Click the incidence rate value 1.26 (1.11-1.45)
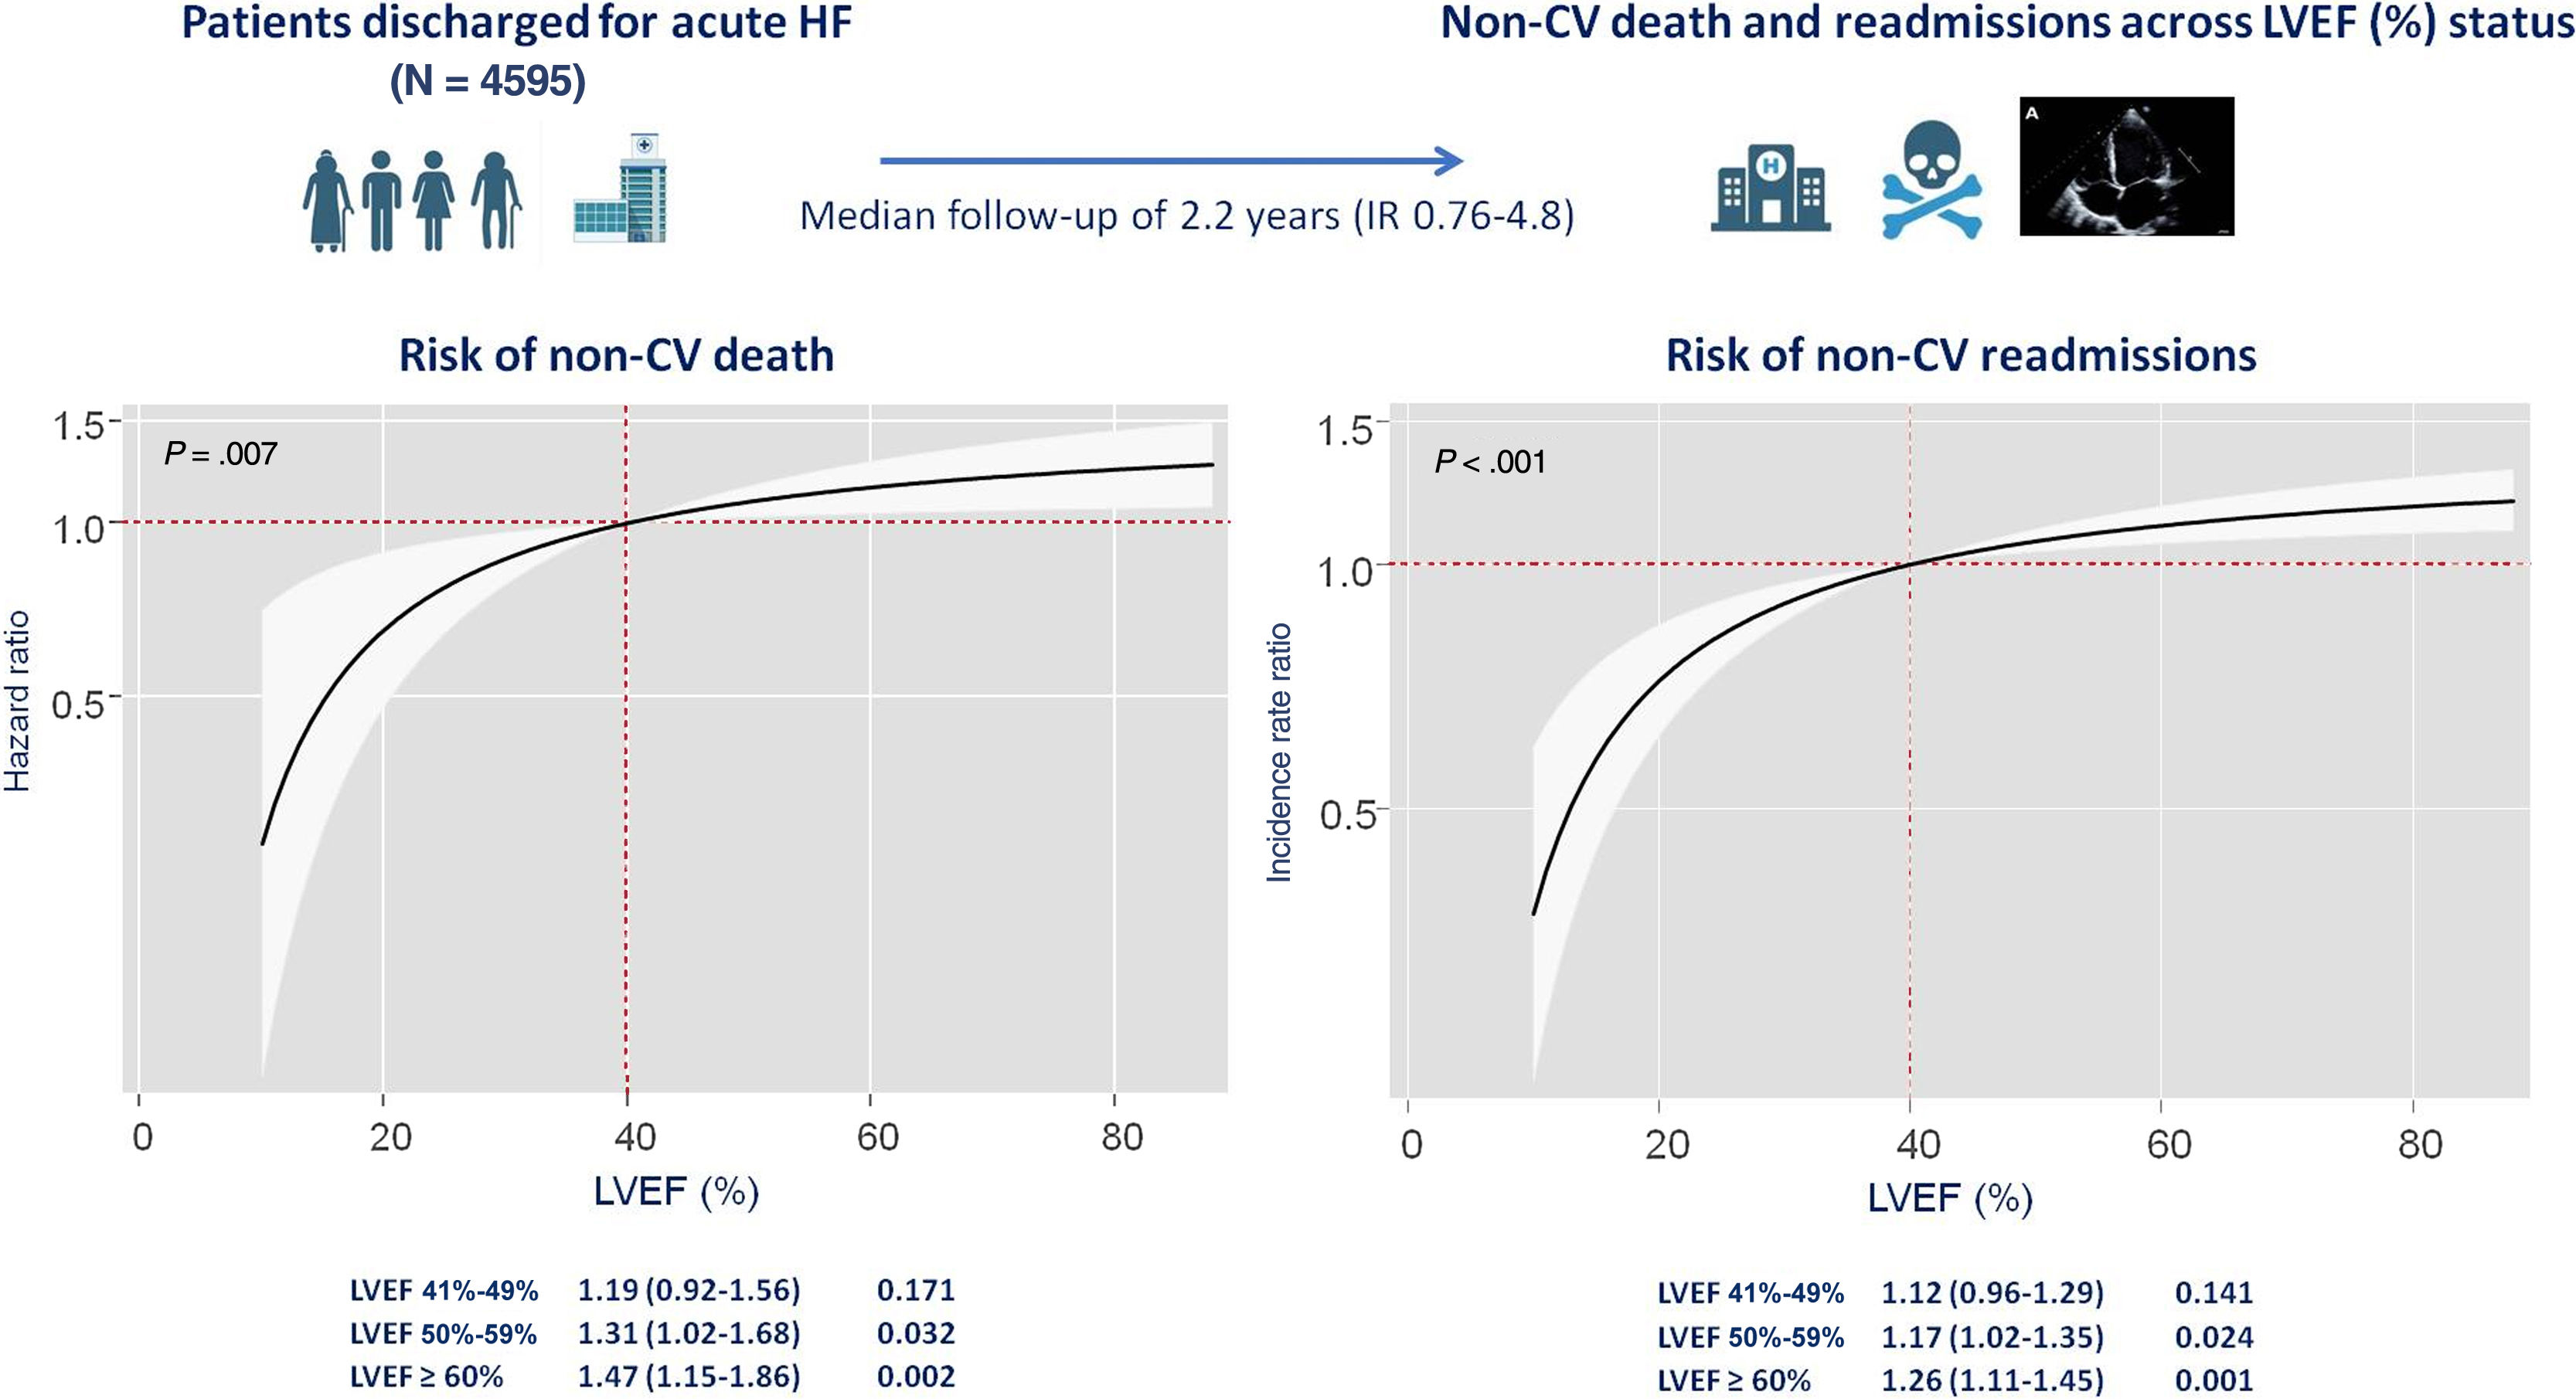Screen dimensions: 2576x1399 (x=1992, y=1380)
